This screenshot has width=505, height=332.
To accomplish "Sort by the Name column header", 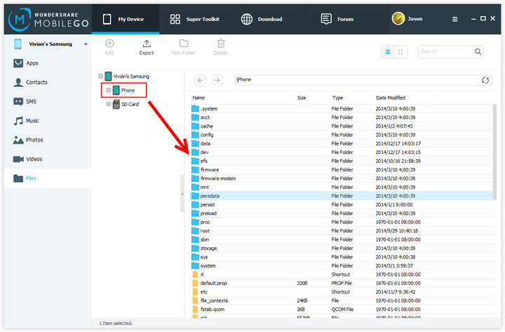I will click(198, 98).
